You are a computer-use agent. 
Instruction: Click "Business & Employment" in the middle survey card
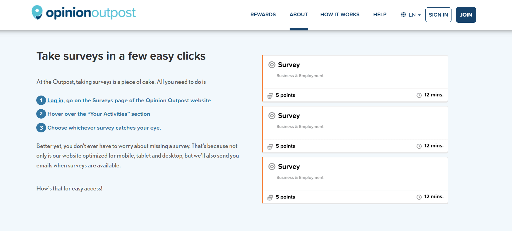(x=300, y=127)
